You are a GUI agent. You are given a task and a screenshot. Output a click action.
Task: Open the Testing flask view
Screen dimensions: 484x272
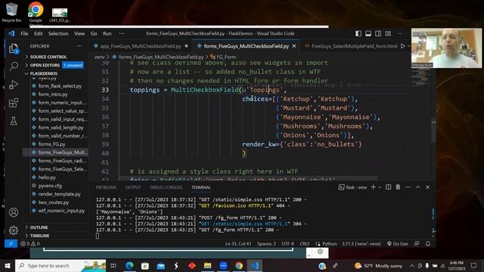[14, 121]
